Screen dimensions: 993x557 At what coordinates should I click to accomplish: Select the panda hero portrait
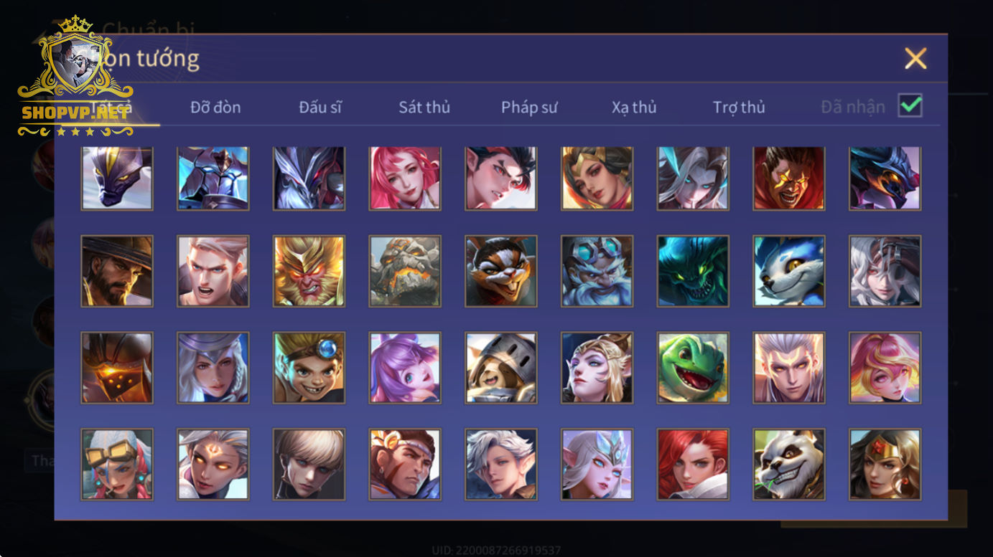pyautogui.click(x=789, y=464)
